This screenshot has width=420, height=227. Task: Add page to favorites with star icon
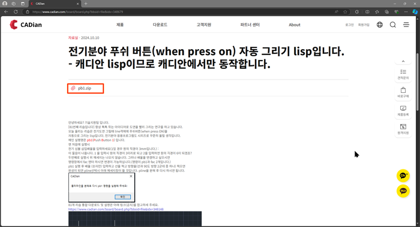(345, 12)
